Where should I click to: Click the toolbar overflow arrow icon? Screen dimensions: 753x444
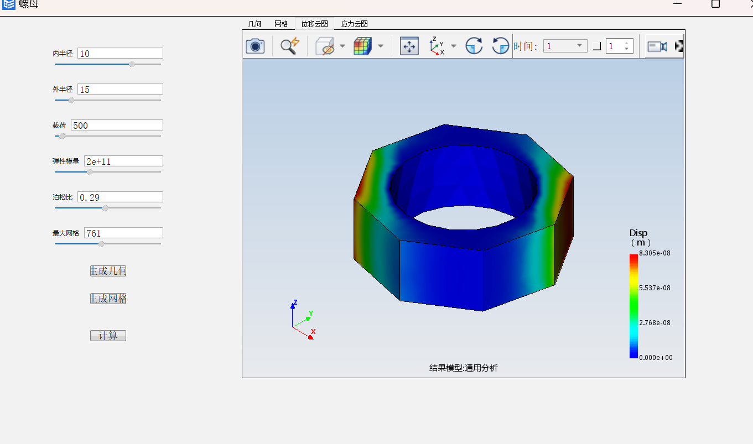point(679,46)
